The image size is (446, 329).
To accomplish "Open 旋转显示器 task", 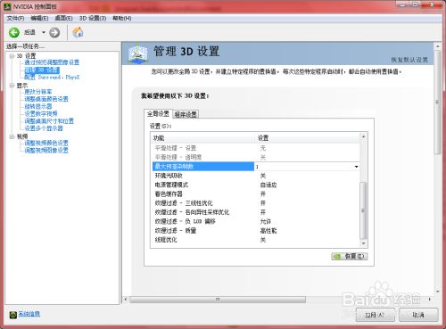I will tap(38, 106).
